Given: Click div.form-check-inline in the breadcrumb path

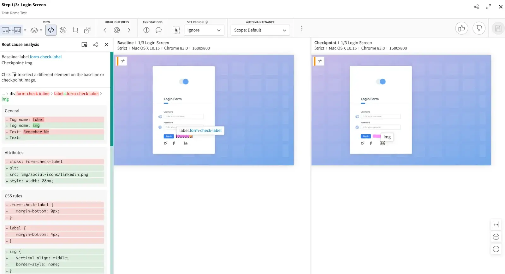Looking at the screenshot, I should (29, 94).
